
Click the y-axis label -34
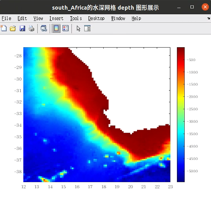tap(18, 125)
